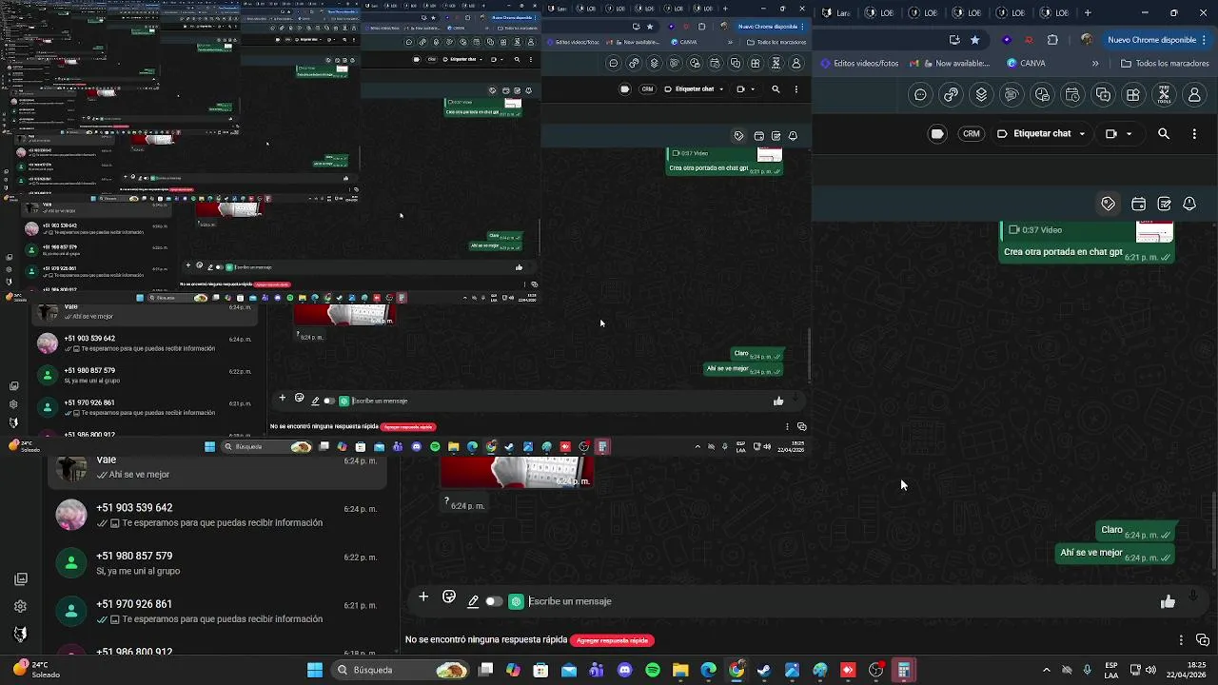Send thumbs-up with full-size compose bar icon

1168,601
